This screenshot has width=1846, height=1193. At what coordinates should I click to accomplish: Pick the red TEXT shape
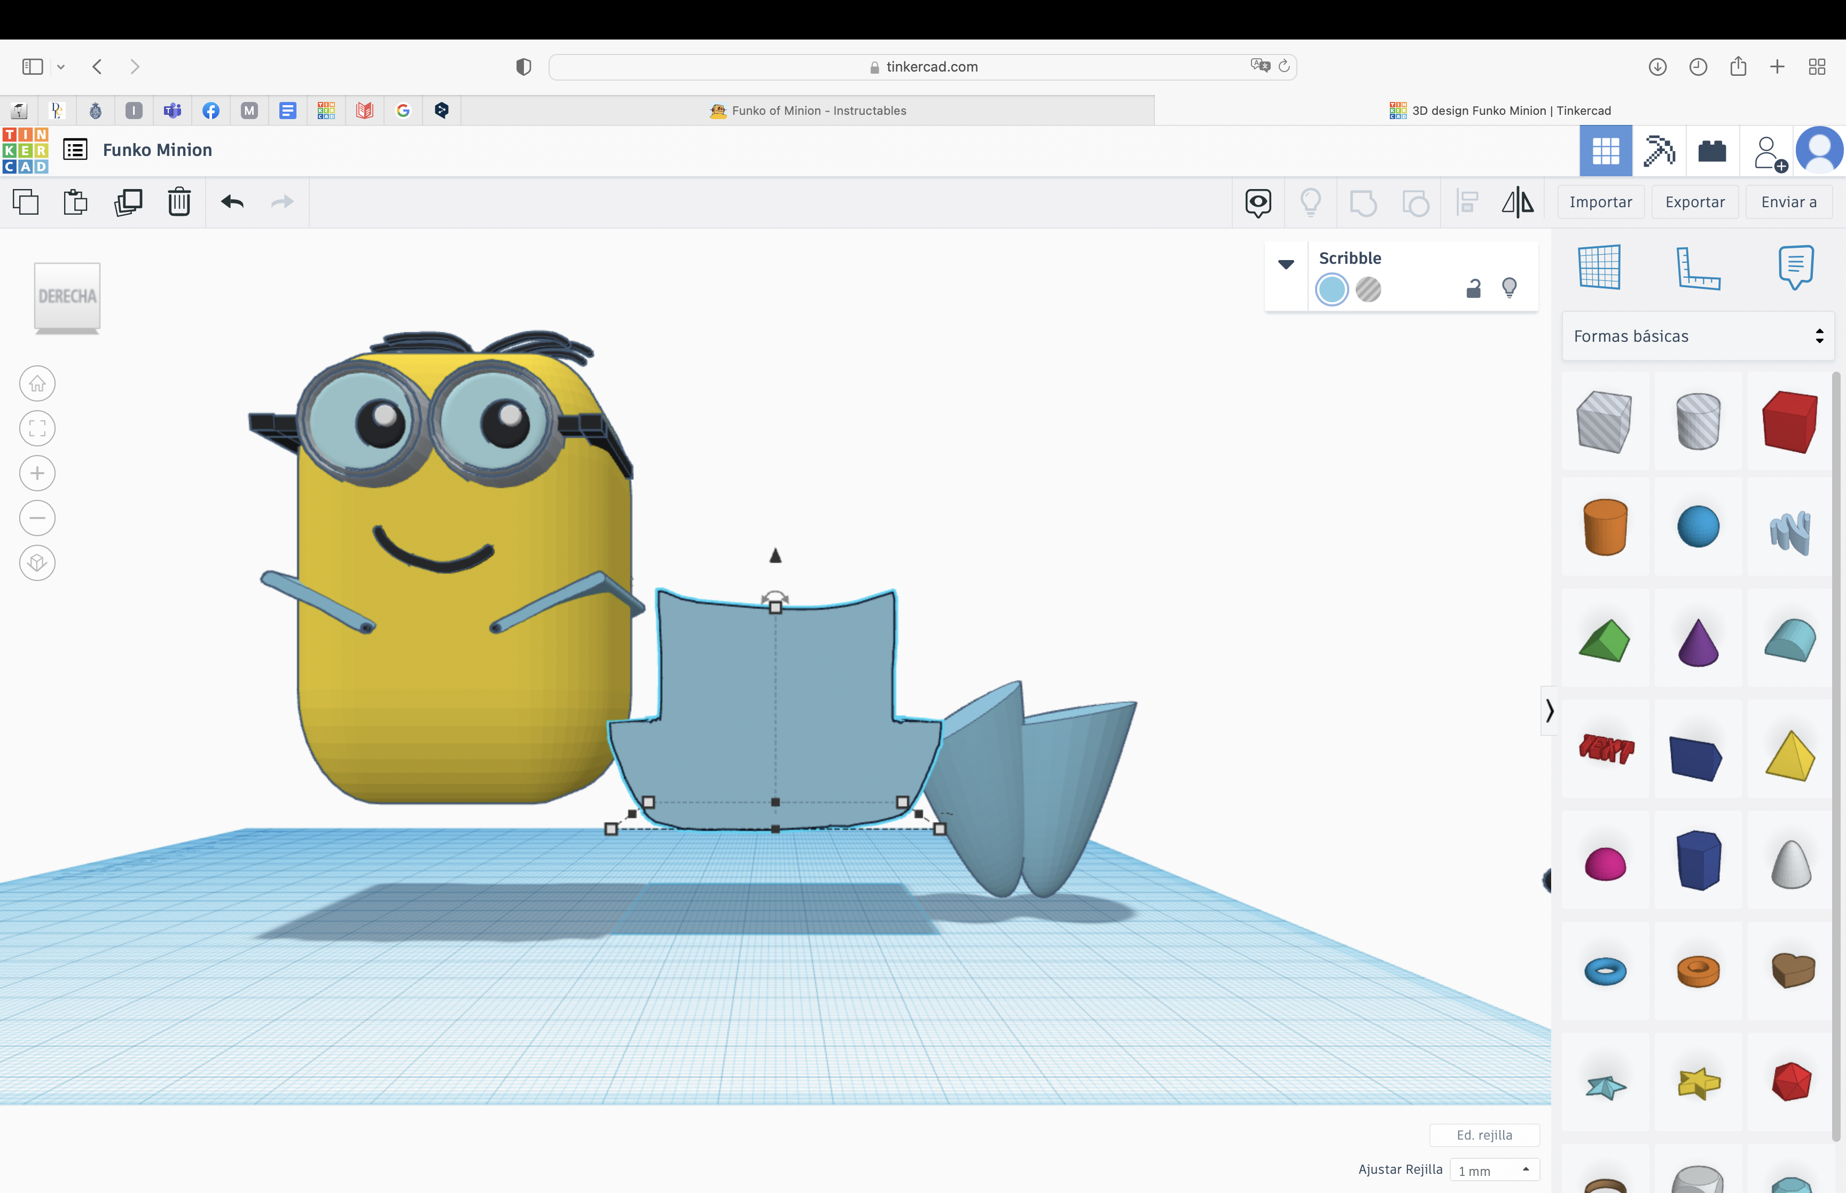point(1606,748)
